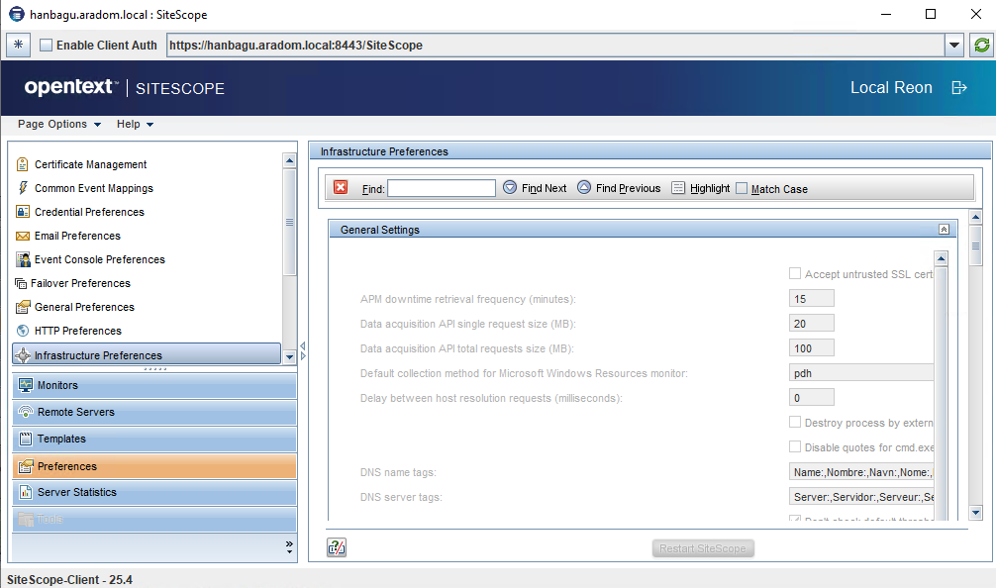Toggle Accept untrusted SSL certificates checkbox
The image size is (996, 588).
(795, 273)
